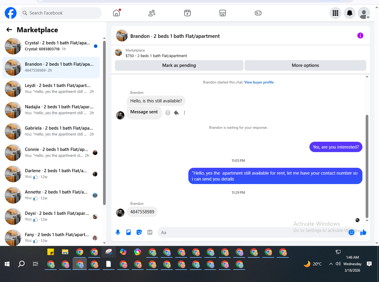Open the Home feed tab

(116, 13)
